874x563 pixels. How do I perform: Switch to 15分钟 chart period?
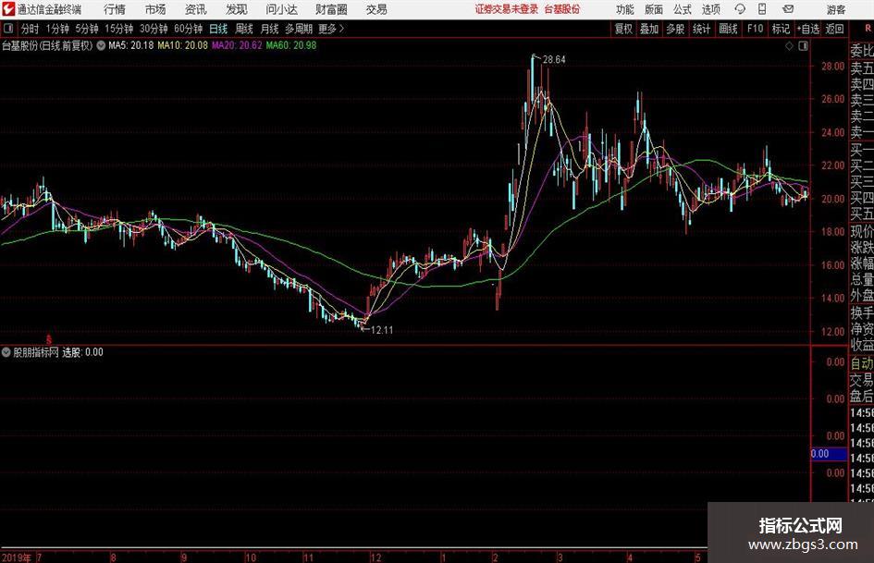click(119, 29)
